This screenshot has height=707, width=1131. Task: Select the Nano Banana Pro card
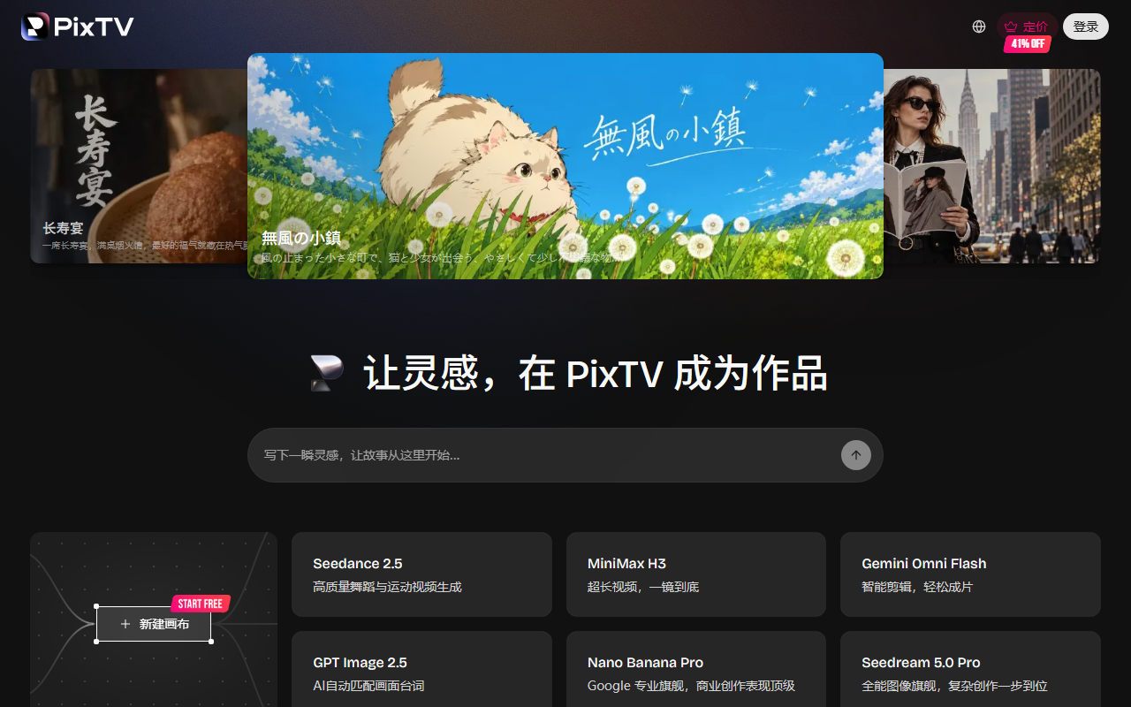[696, 669]
